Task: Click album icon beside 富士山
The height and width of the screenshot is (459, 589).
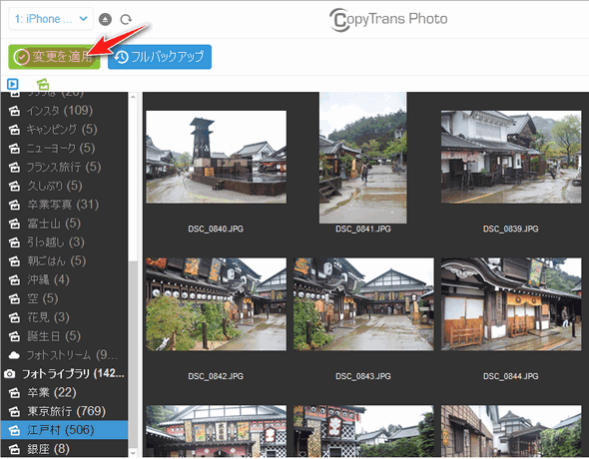Action: (x=14, y=224)
